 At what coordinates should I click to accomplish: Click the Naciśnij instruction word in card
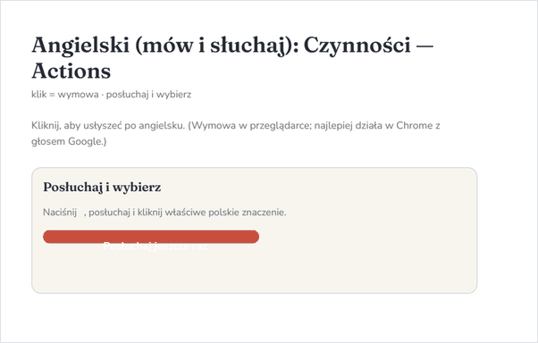pyautogui.click(x=60, y=213)
